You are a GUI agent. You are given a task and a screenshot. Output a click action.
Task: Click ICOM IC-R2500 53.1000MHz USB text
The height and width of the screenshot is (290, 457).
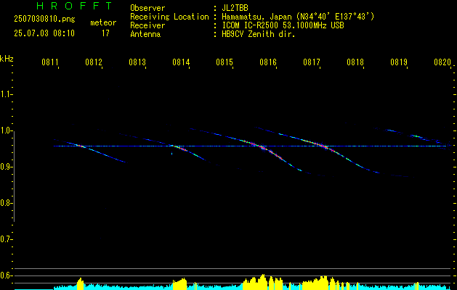(283, 25)
